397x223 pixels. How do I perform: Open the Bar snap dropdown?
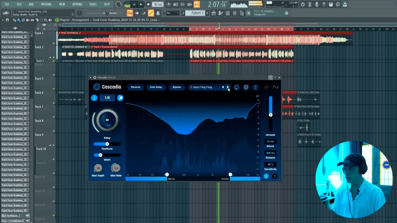point(172,13)
